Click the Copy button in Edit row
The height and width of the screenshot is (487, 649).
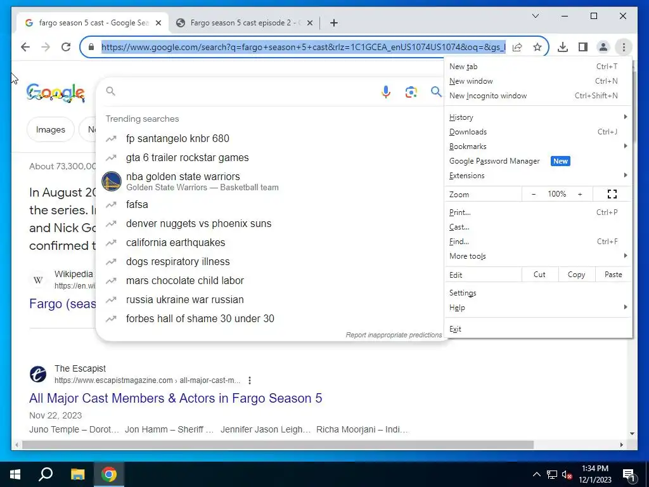[576, 275]
